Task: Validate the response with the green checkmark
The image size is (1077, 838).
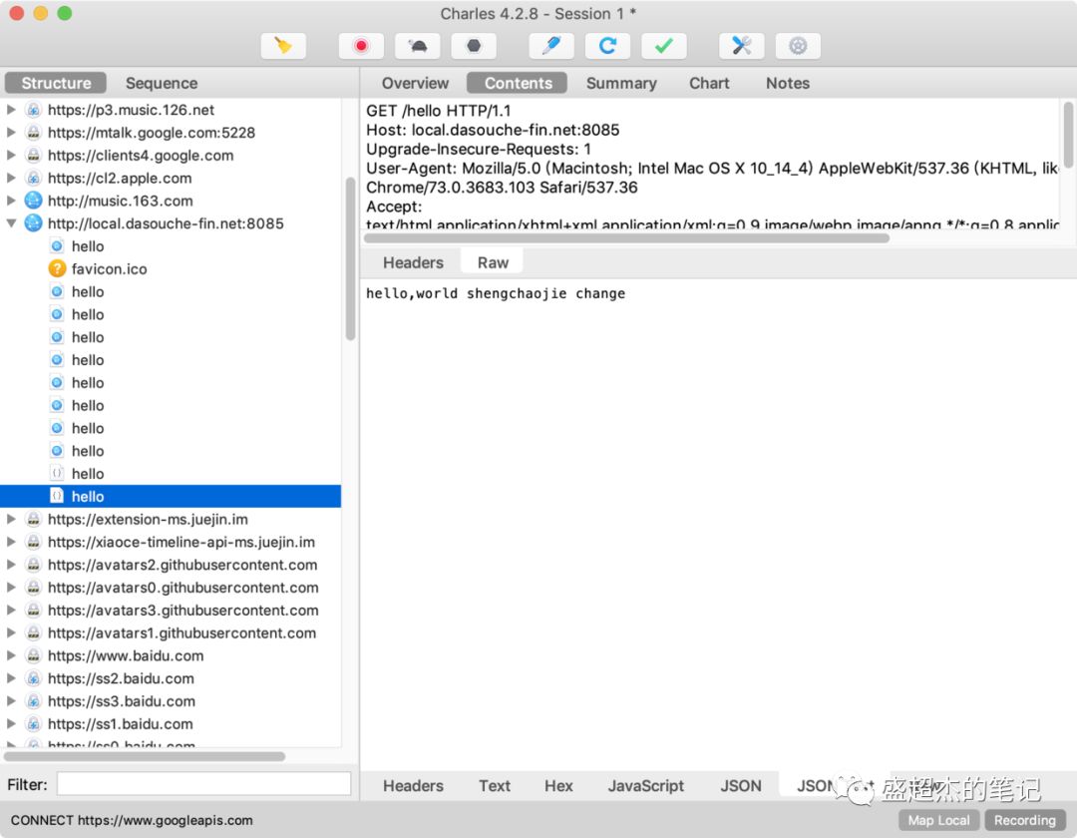Action: click(x=663, y=46)
